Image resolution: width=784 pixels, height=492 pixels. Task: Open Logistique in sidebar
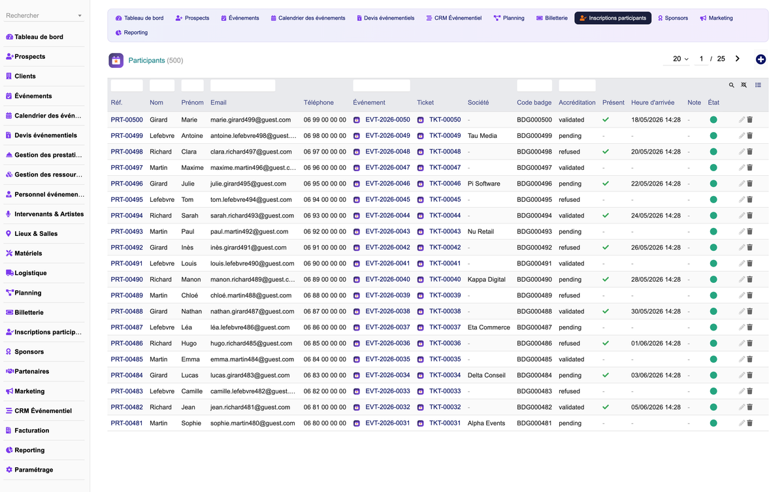(x=45, y=273)
